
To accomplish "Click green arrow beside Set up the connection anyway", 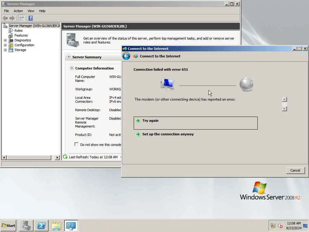I will (x=138, y=134).
